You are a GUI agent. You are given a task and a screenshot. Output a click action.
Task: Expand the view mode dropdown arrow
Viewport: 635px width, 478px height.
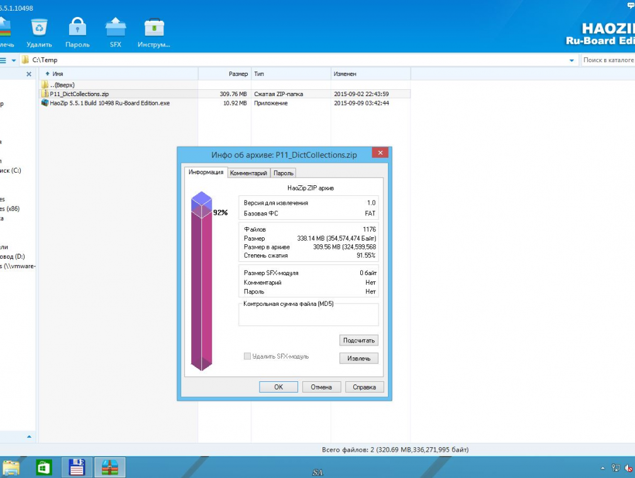14,60
